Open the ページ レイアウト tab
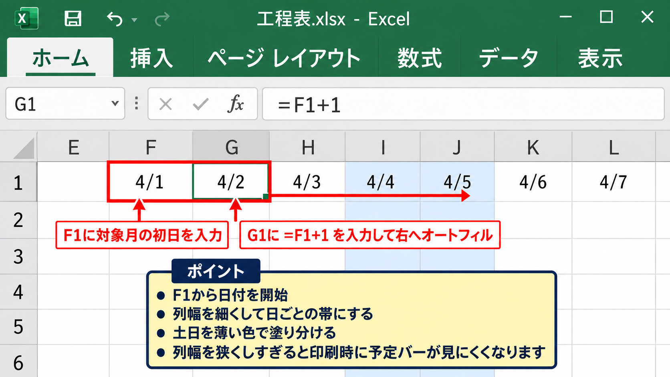The width and height of the screenshot is (670, 377). coord(285,58)
